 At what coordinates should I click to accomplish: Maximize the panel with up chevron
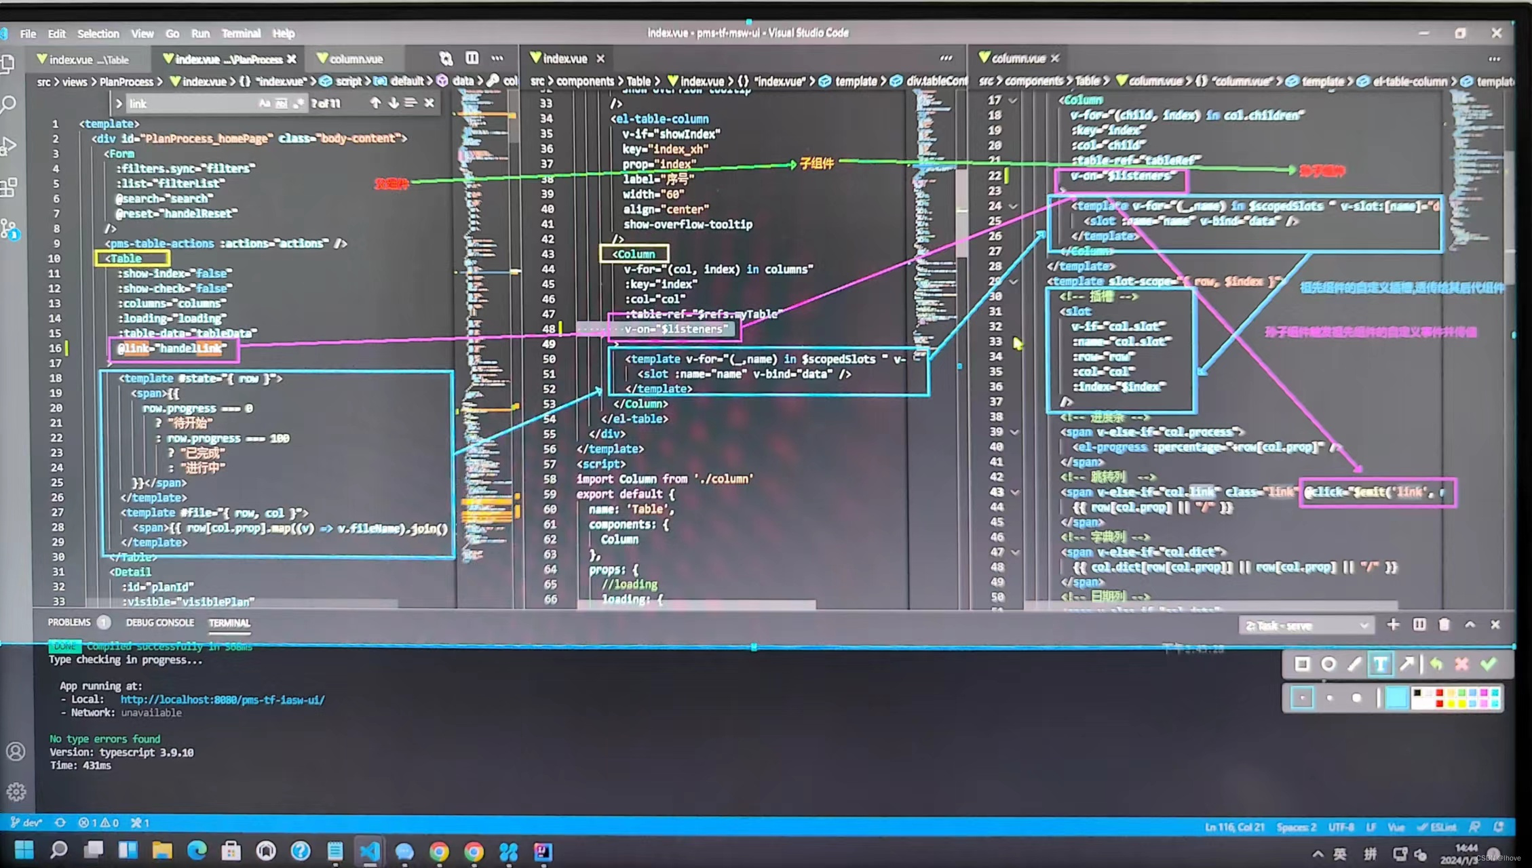[1470, 625]
